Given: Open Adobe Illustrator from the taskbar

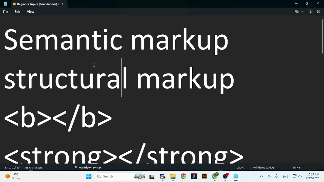Looking at the screenshot, I should pos(204,176).
